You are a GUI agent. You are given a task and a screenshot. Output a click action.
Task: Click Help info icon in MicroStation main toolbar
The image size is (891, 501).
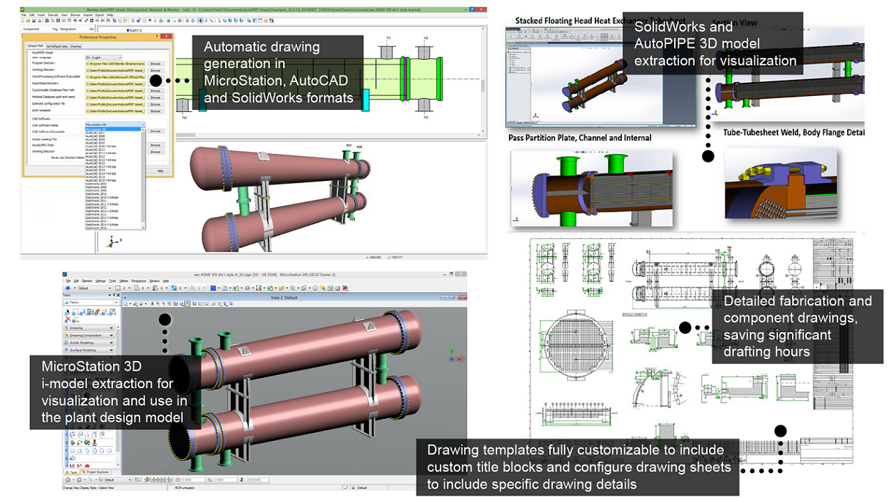click(x=315, y=288)
